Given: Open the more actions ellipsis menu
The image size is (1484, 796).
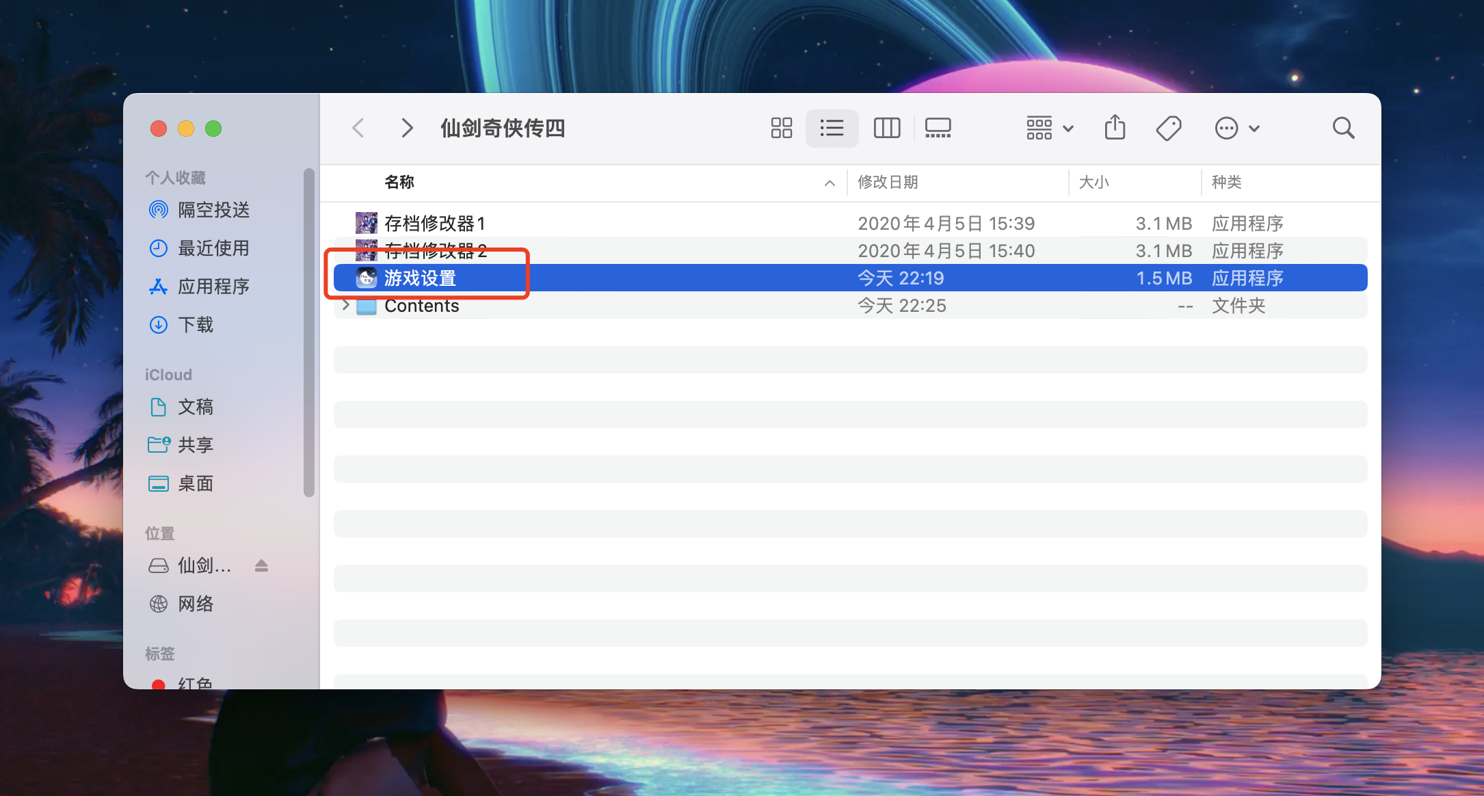Looking at the screenshot, I should coord(1237,128).
